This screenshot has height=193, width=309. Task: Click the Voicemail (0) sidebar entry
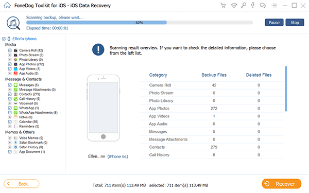pyautogui.click(x=28, y=103)
